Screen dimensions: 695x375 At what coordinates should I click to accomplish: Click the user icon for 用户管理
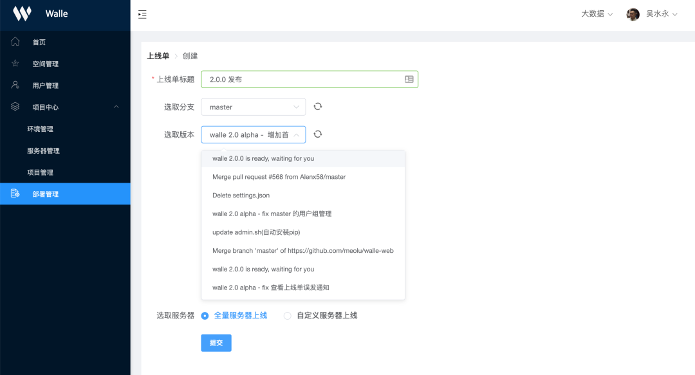pos(15,85)
